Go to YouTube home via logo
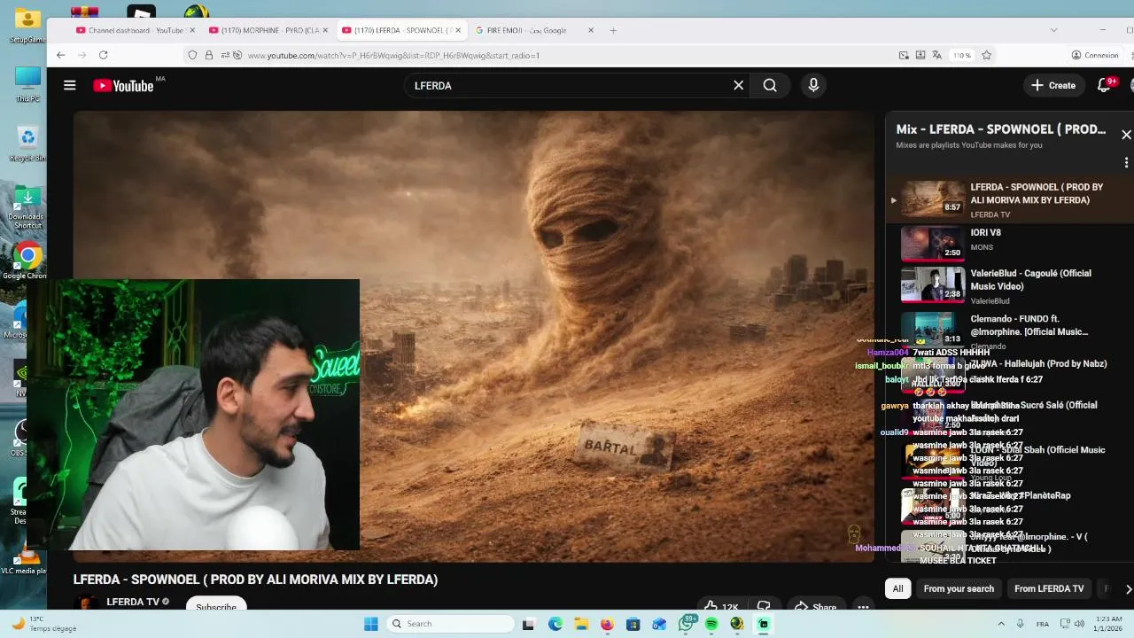The image size is (1134, 638). [124, 86]
